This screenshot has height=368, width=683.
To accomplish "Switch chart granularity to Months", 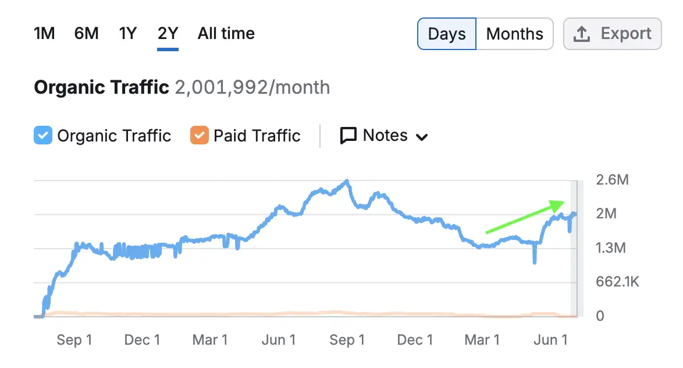I will point(514,34).
